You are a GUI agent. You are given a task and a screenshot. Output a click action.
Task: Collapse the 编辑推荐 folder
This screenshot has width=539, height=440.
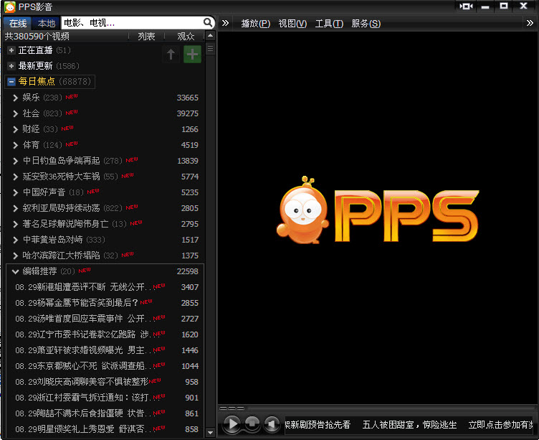point(15,271)
